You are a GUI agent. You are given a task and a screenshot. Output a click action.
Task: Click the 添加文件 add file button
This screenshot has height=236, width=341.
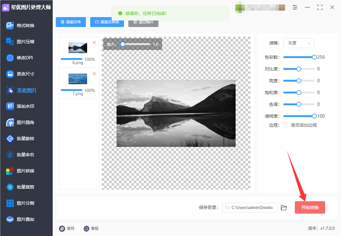point(71,22)
